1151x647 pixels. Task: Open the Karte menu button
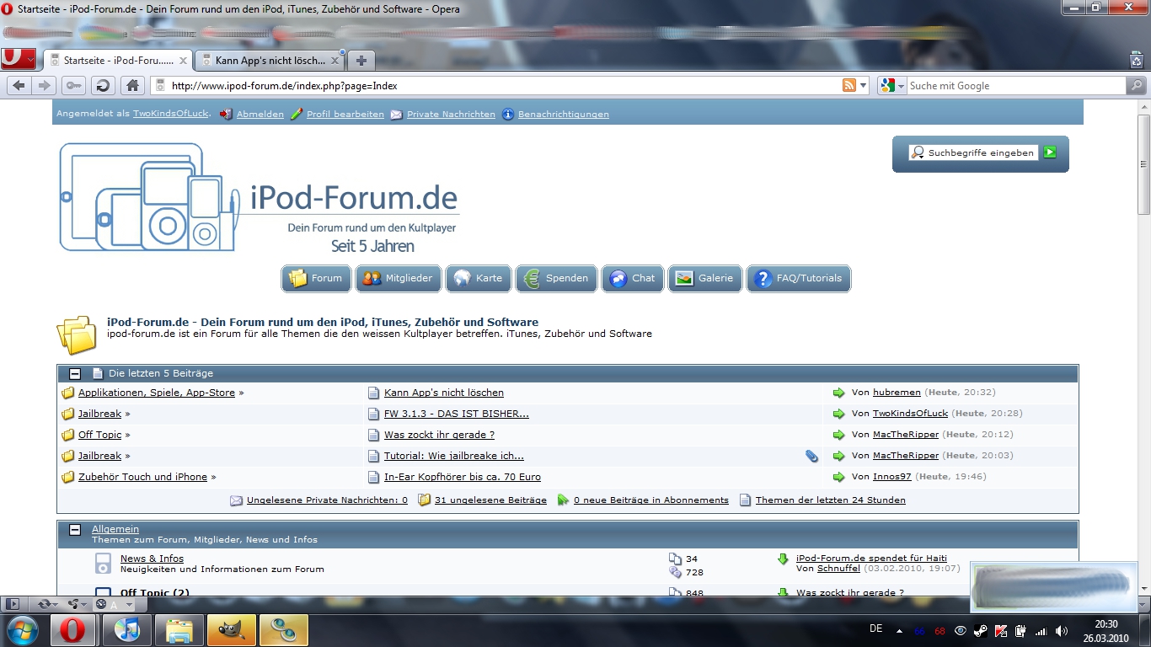[x=479, y=278]
